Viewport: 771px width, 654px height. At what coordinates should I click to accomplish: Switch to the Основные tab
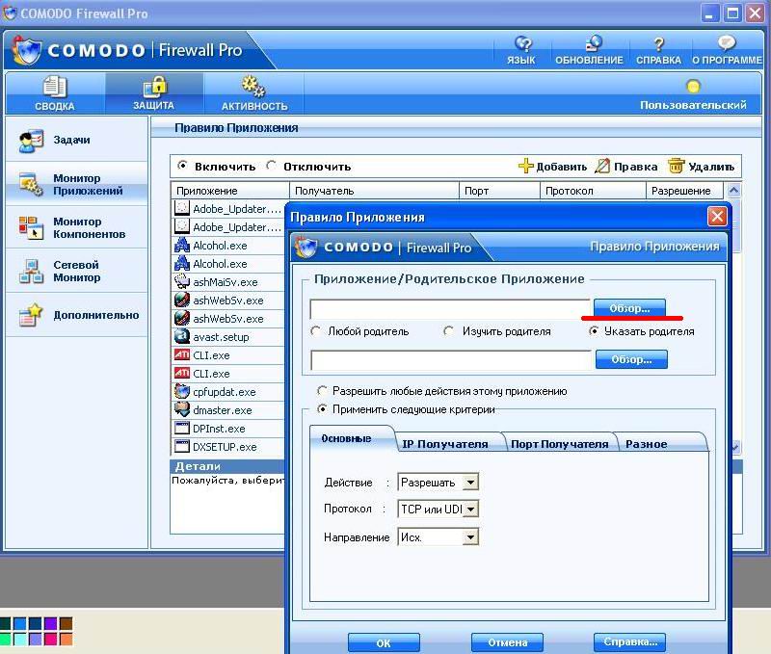pyautogui.click(x=346, y=438)
